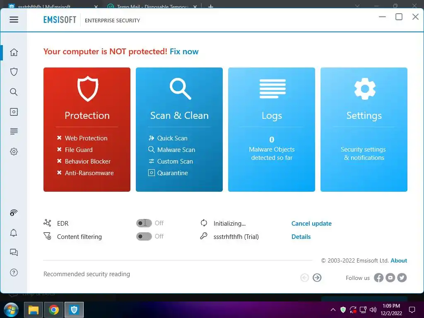Show hidden tray icons
This screenshot has height=318, width=424.
333,310
